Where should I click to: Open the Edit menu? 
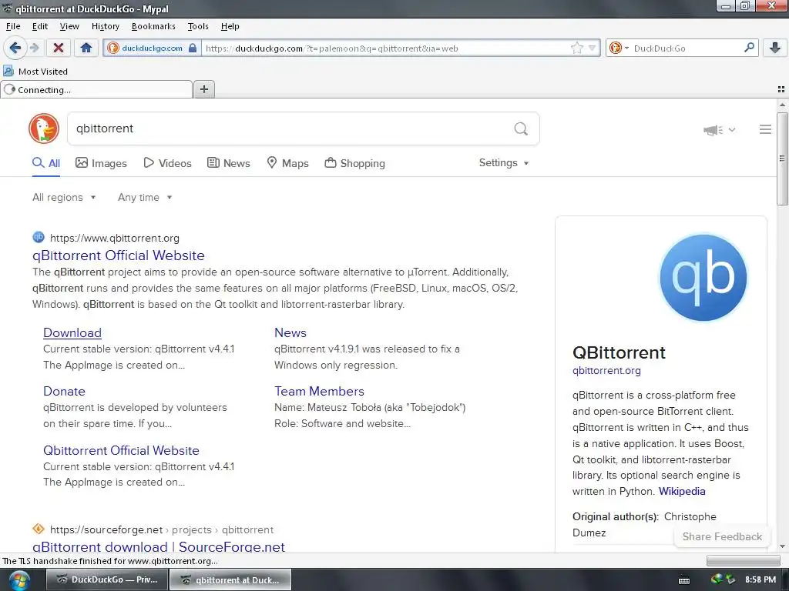point(40,26)
